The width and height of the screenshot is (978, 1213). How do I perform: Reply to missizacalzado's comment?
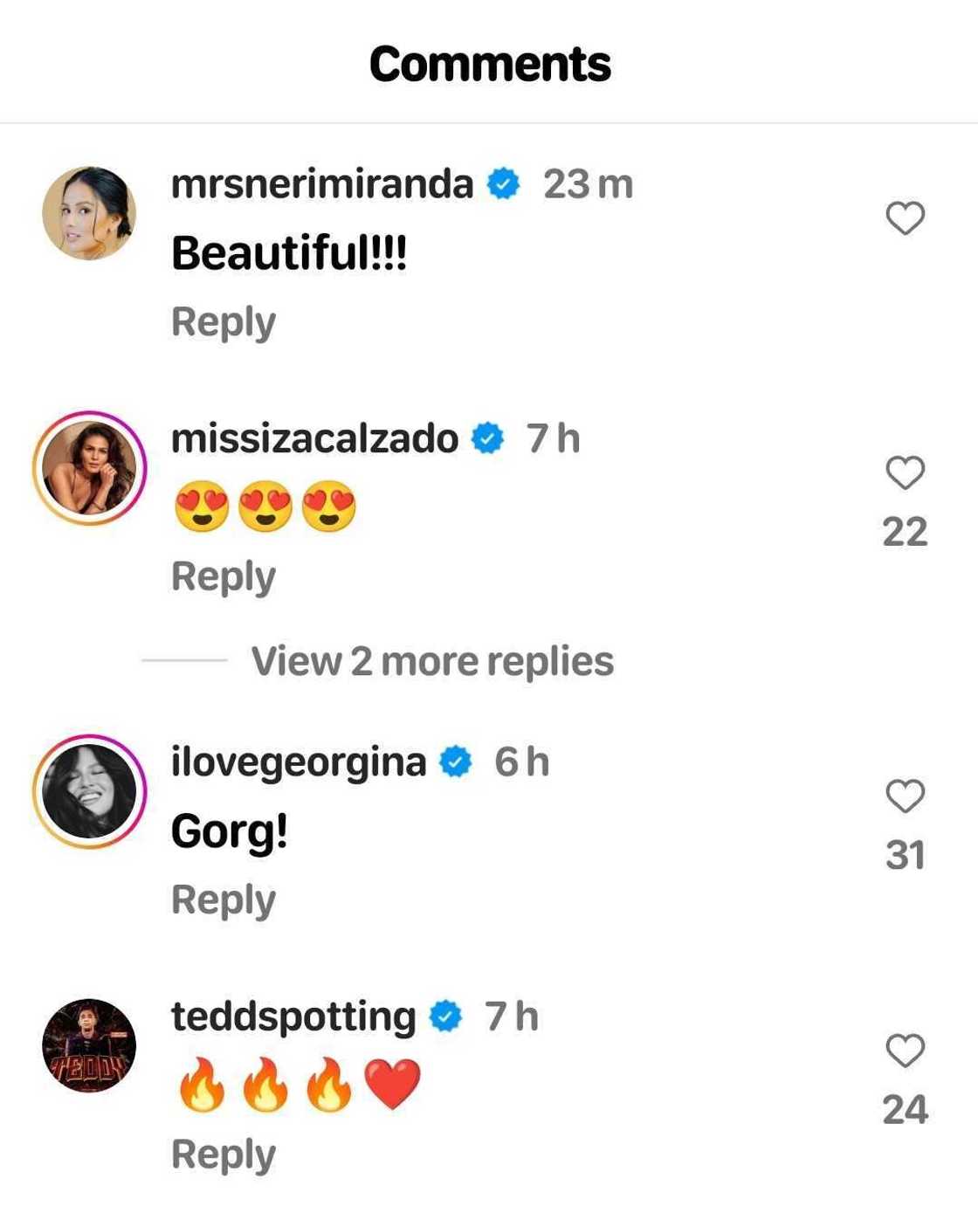(224, 577)
